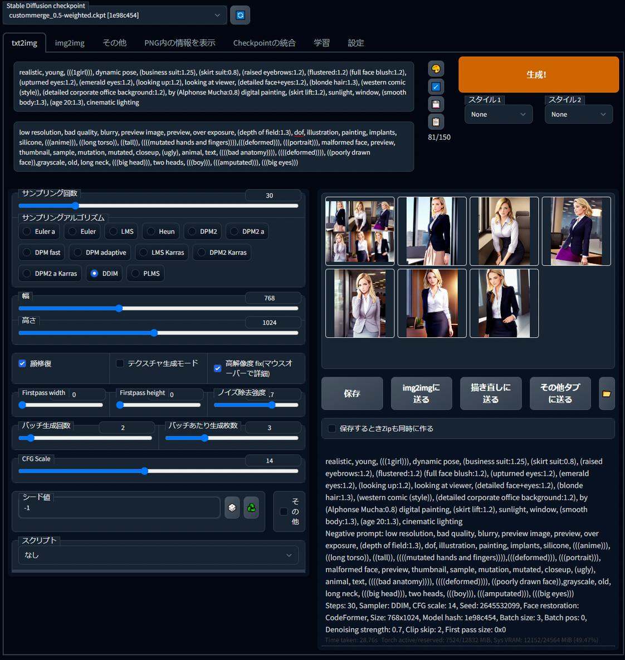Screen dimensions: 625x660
Task: Adjust the サンプリング回数 slider
Action: [x=158, y=206]
